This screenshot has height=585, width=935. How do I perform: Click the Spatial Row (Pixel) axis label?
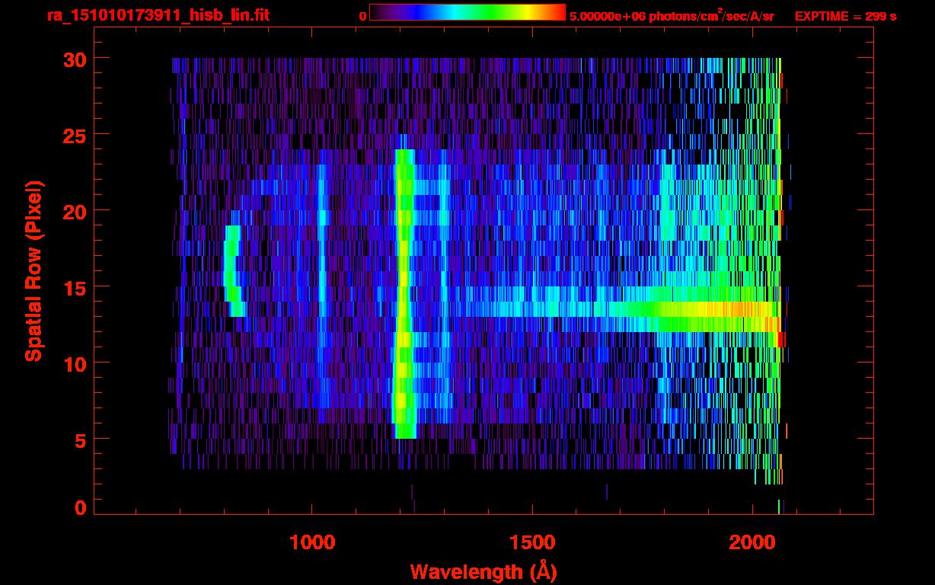pos(34,270)
